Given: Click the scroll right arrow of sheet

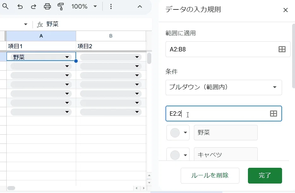Looking at the screenshot, I should (x=143, y=188).
